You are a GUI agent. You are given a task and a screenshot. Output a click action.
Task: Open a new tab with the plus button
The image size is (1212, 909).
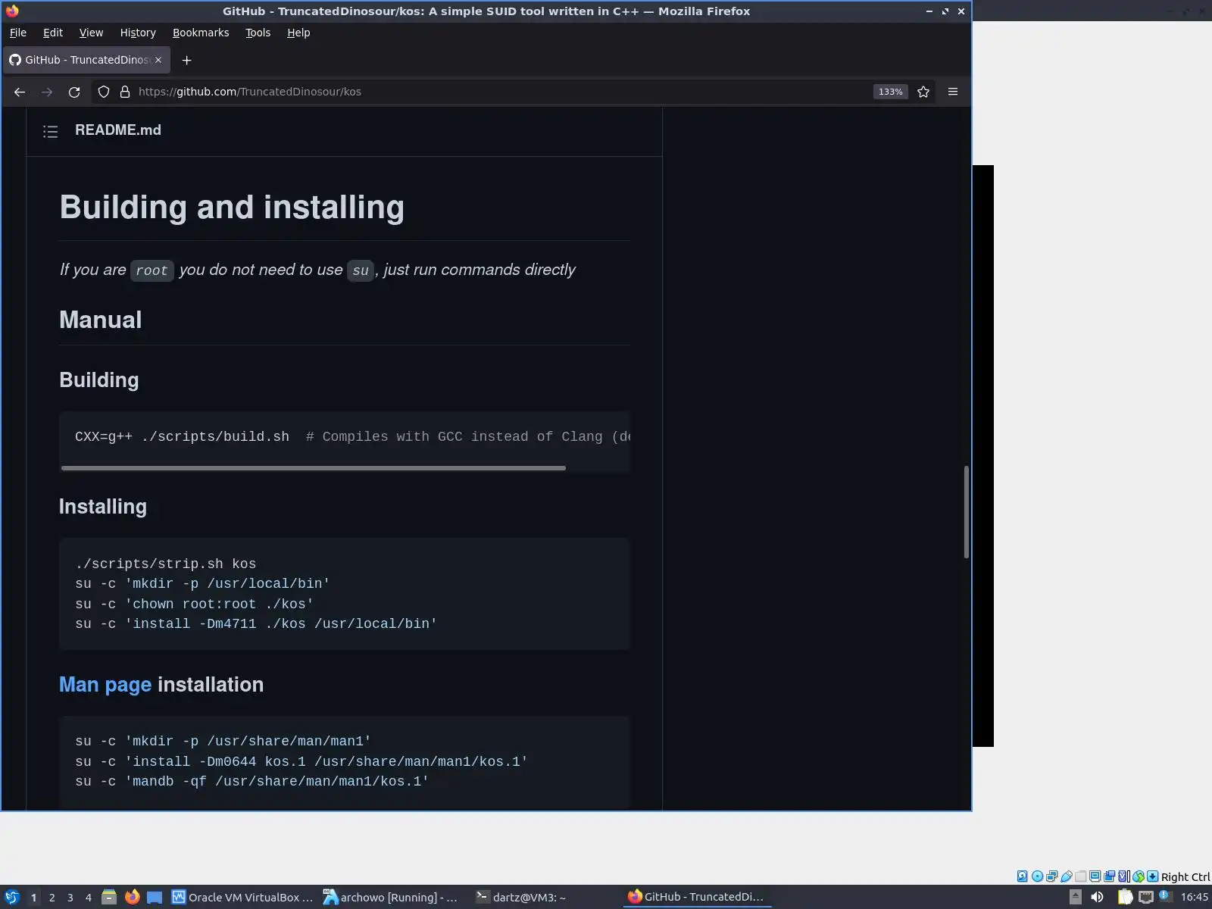pos(187,60)
